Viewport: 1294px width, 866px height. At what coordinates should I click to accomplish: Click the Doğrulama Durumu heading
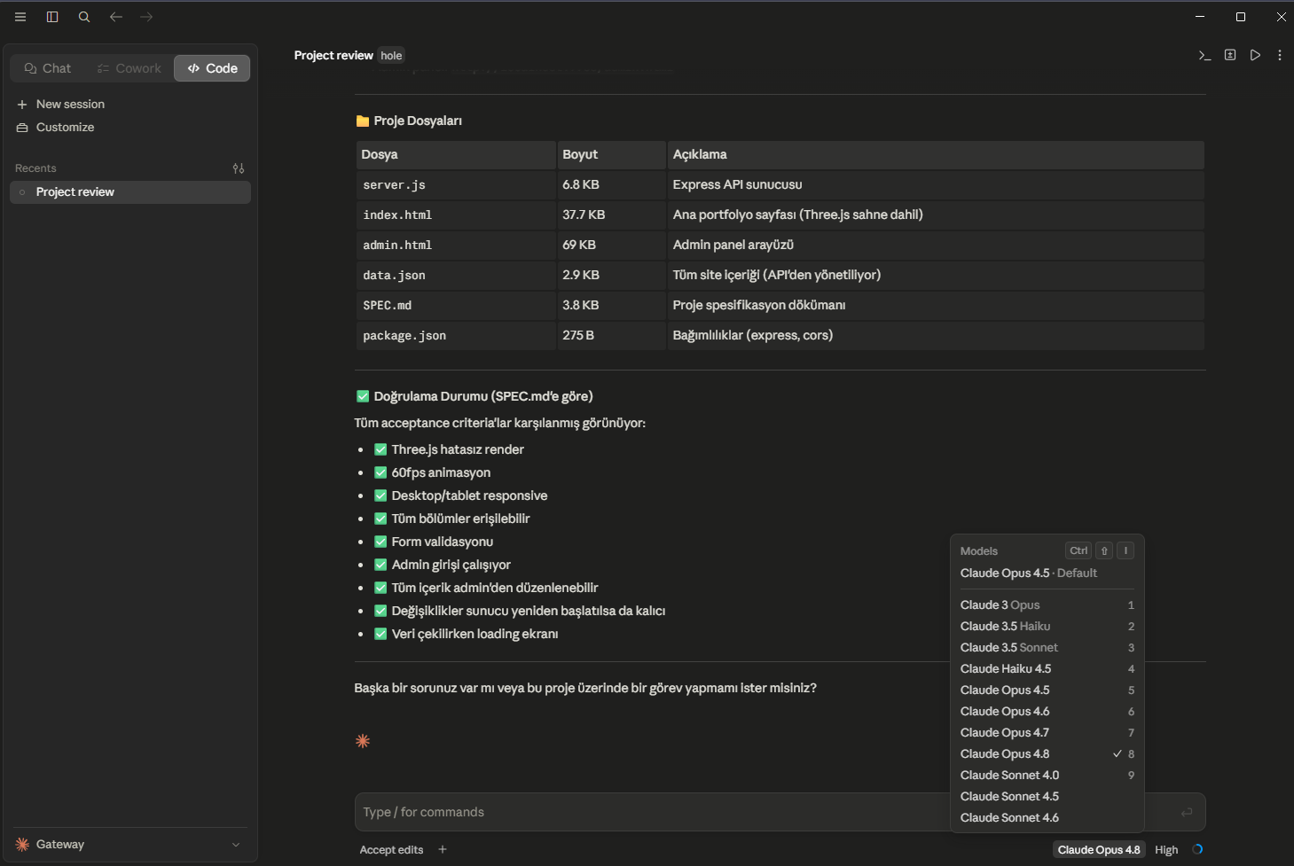pos(483,396)
